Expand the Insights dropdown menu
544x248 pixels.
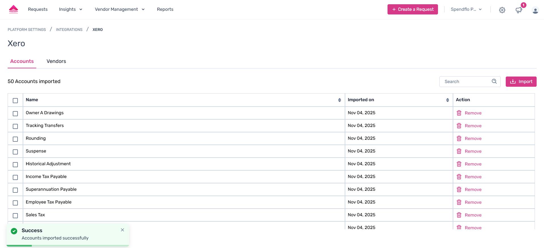point(71,9)
